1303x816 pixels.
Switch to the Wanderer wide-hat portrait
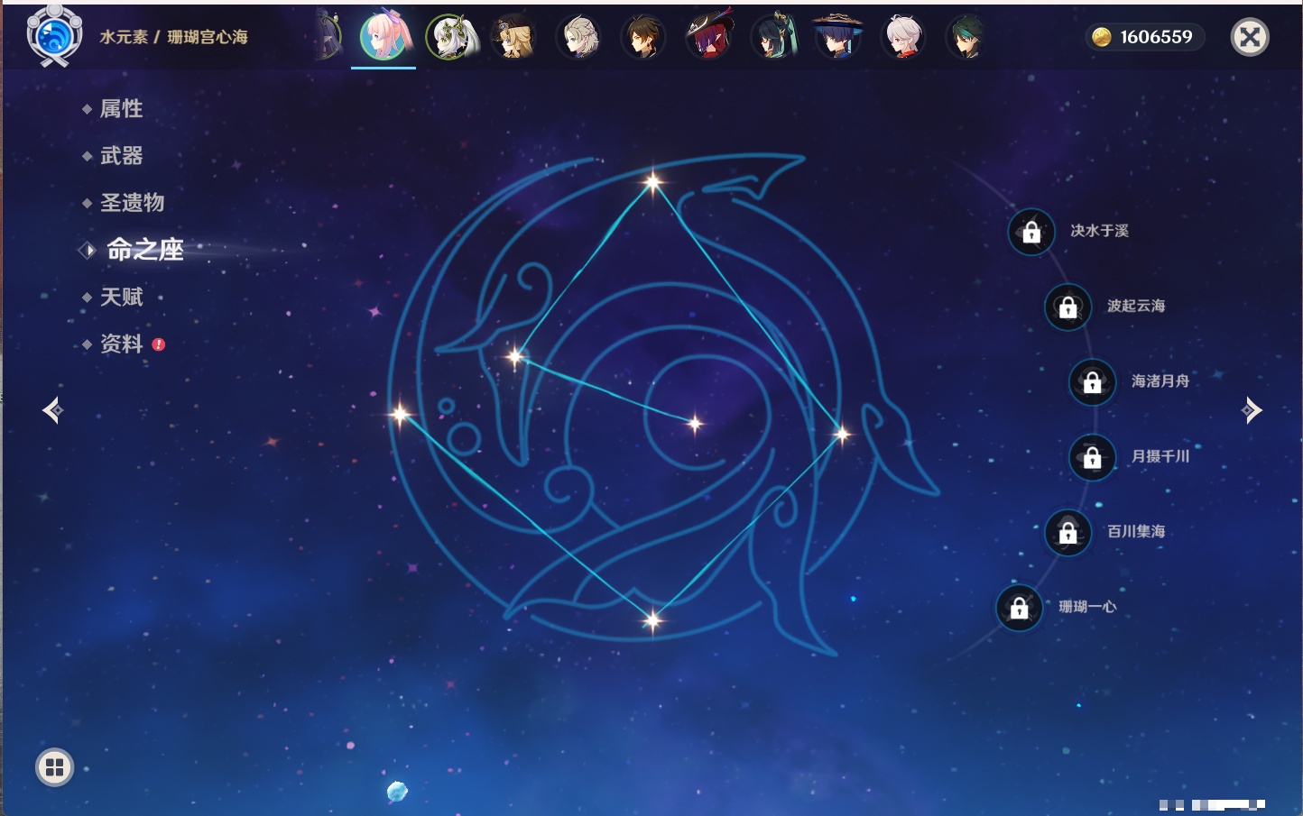(838, 38)
